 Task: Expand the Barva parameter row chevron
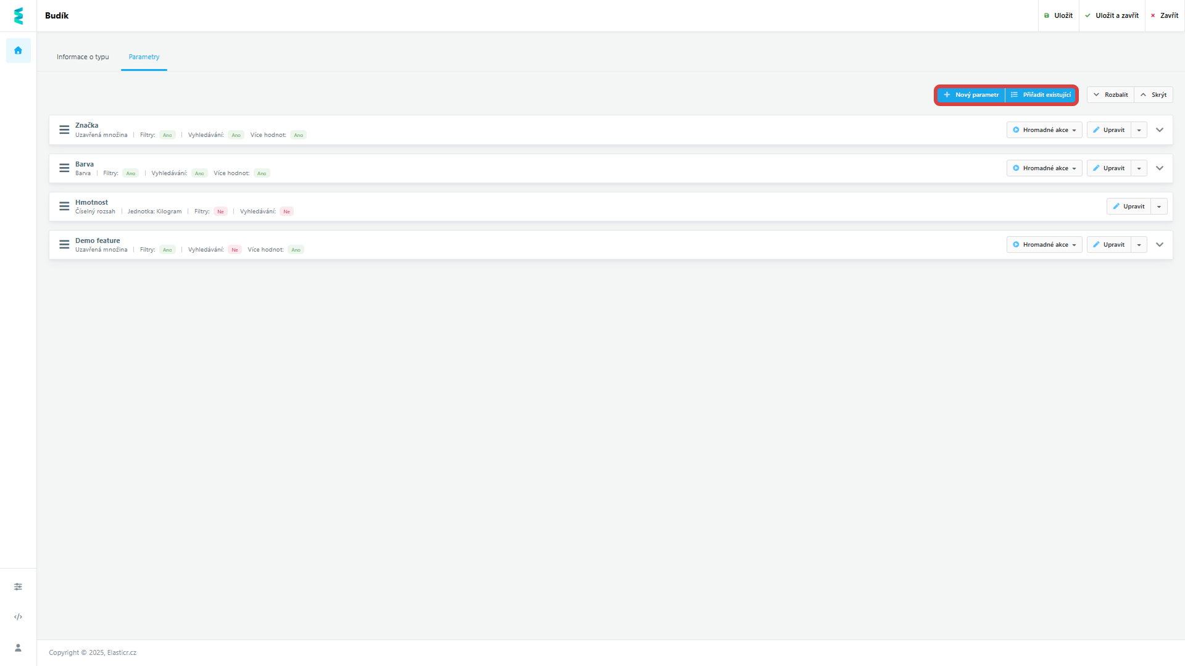point(1160,168)
